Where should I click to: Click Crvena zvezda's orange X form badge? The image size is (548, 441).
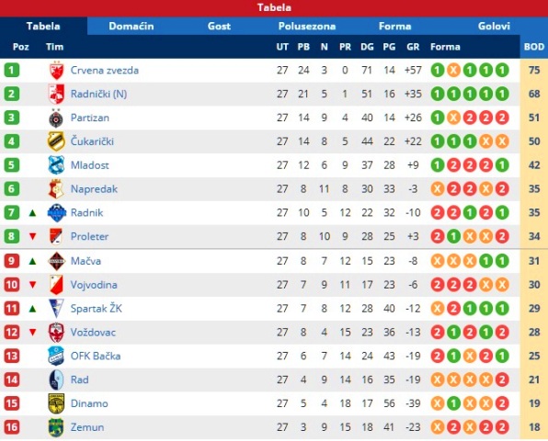click(x=453, y=70)
